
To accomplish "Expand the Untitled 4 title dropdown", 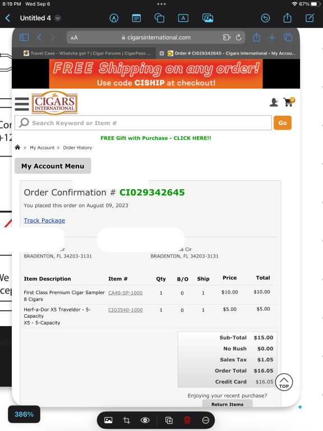I will pos(57,18).
